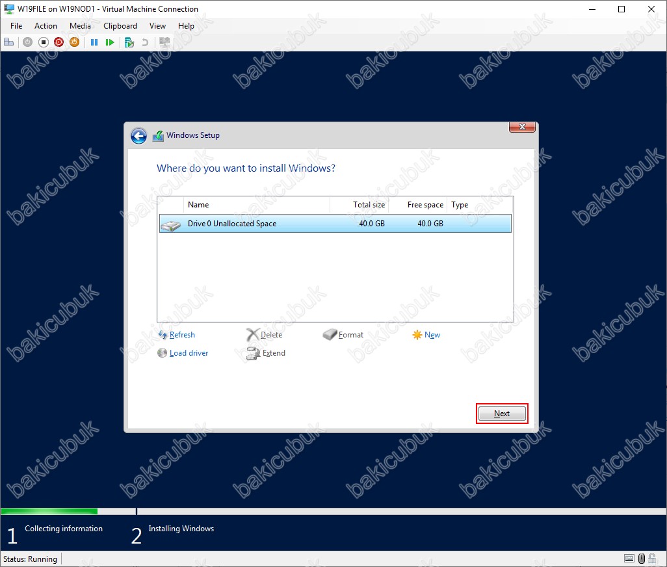Image resolution: width=667 pixels, height=567 pixels.
Task: Click the Delete partition link
Action: (271, 335)
